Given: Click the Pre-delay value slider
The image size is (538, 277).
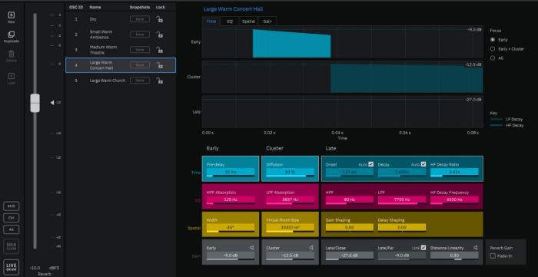Looking at the screenshot, I should click(x=231, y=172).
